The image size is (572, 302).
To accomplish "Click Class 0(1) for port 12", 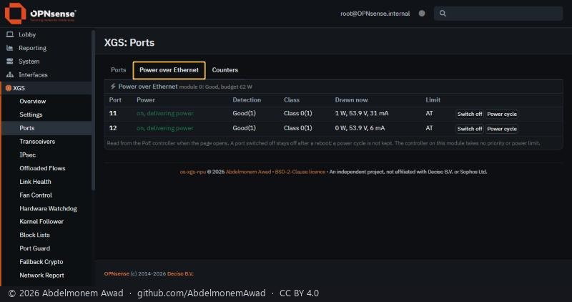I will coord(297,128).
